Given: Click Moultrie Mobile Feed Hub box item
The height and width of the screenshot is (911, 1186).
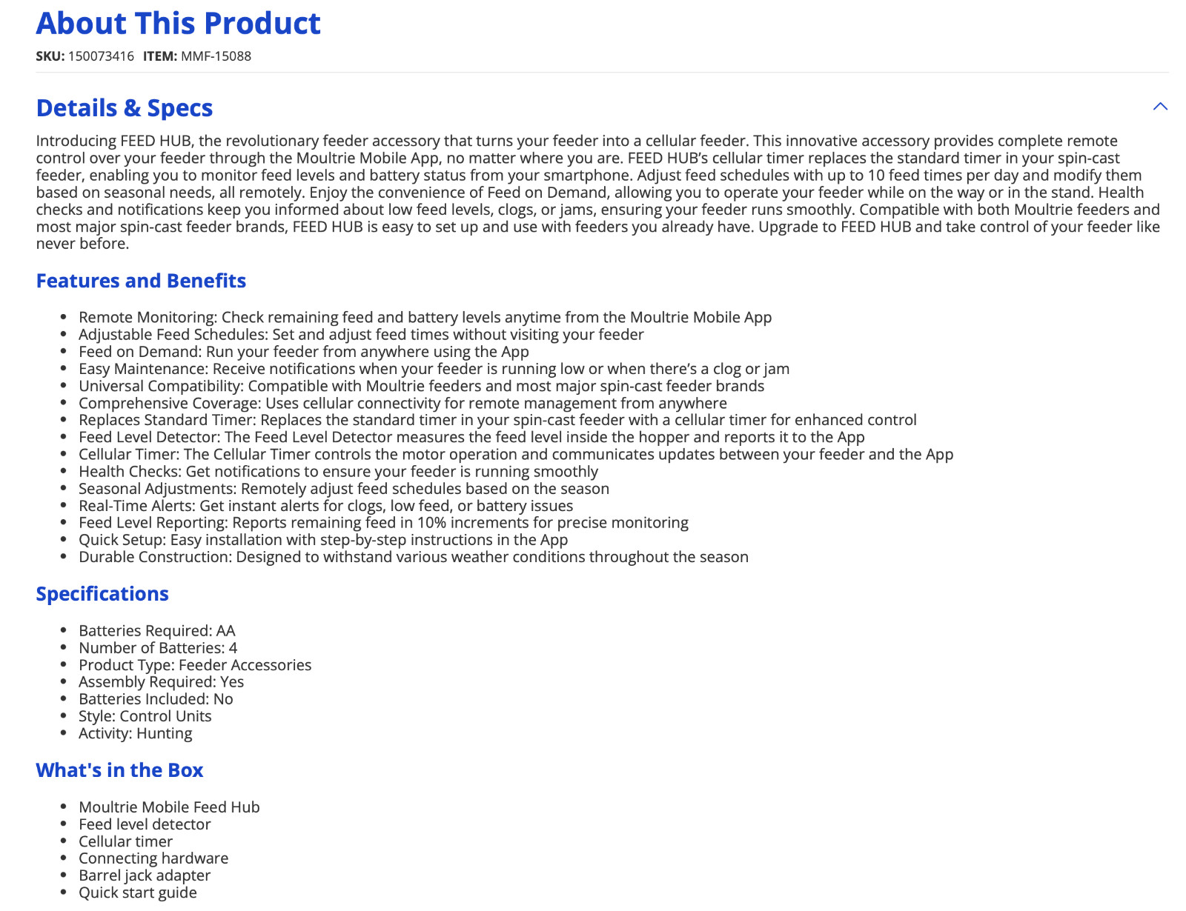Looking at the screenshot, I should click(x=170, y=807).
